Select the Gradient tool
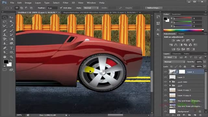 [11, 39]
